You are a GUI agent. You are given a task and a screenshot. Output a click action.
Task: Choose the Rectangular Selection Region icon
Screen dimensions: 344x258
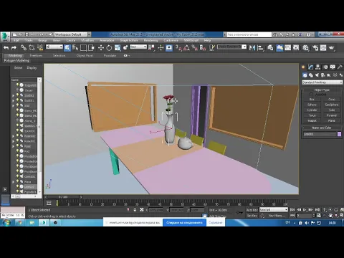(83, 48)
